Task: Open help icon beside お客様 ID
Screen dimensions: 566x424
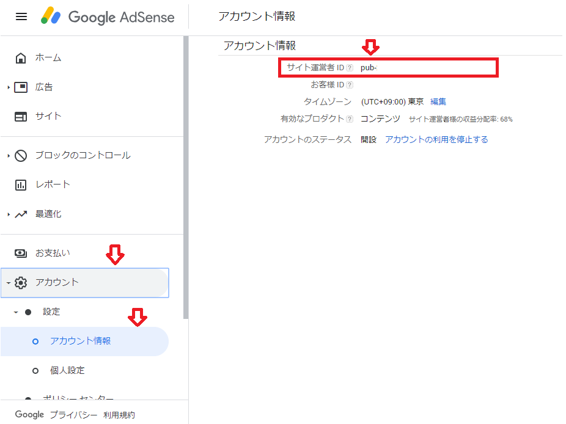Action: click(350, 85)
